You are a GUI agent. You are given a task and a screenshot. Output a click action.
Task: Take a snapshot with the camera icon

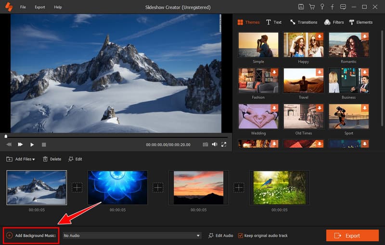tap(205, 144)
